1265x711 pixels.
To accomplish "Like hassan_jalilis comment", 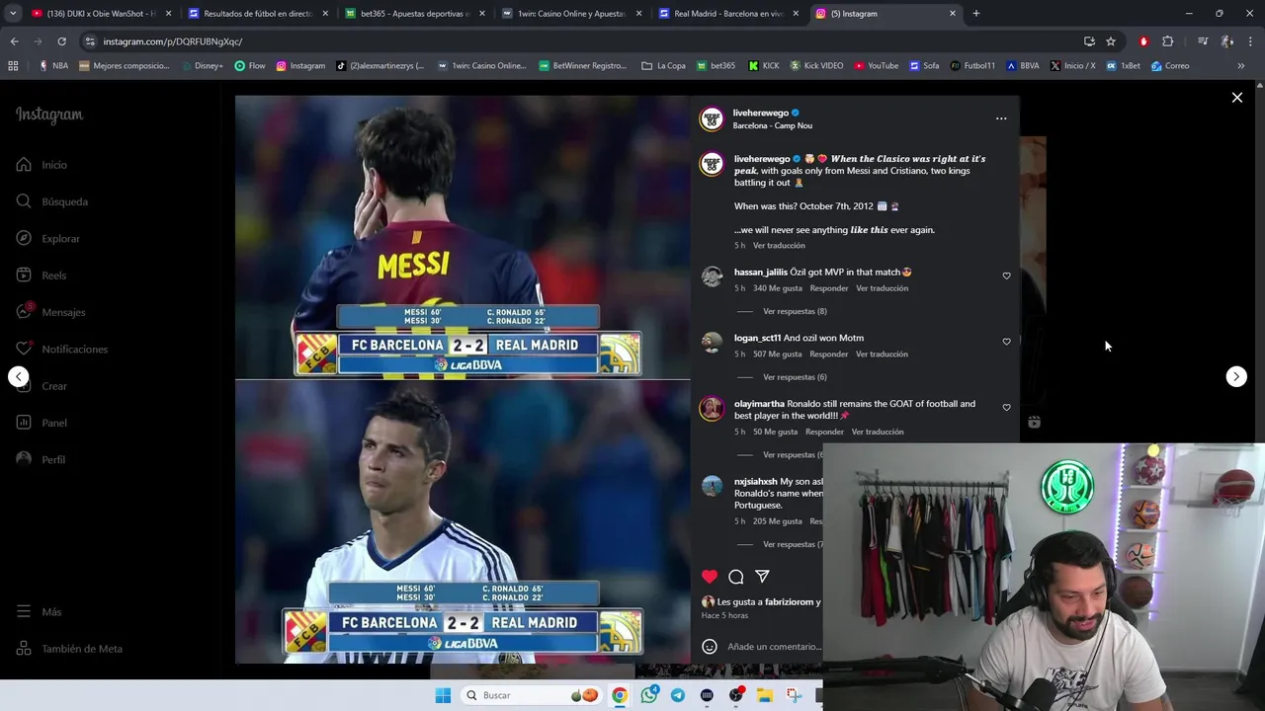I will [x=1006, y=276].
